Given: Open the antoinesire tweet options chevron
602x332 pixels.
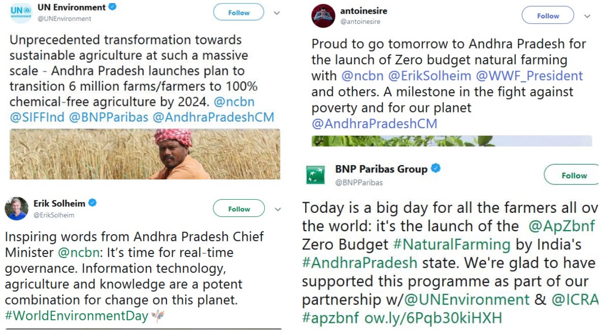Looking at the screenshot, I should (x=587, y=16).
